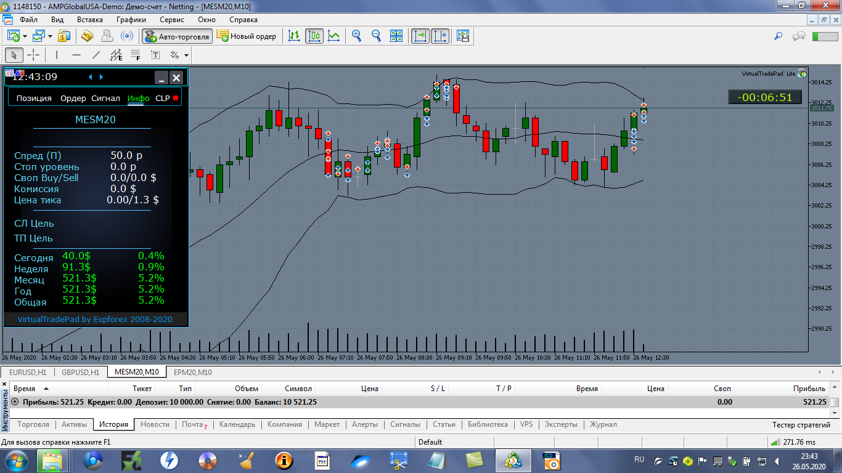Open the Журнал terminal tab
The width and height of the screenshot is (842, 473).
point(603,424)
